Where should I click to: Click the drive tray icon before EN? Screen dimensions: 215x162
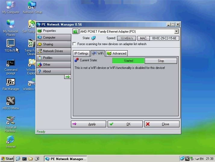point(197,159)
